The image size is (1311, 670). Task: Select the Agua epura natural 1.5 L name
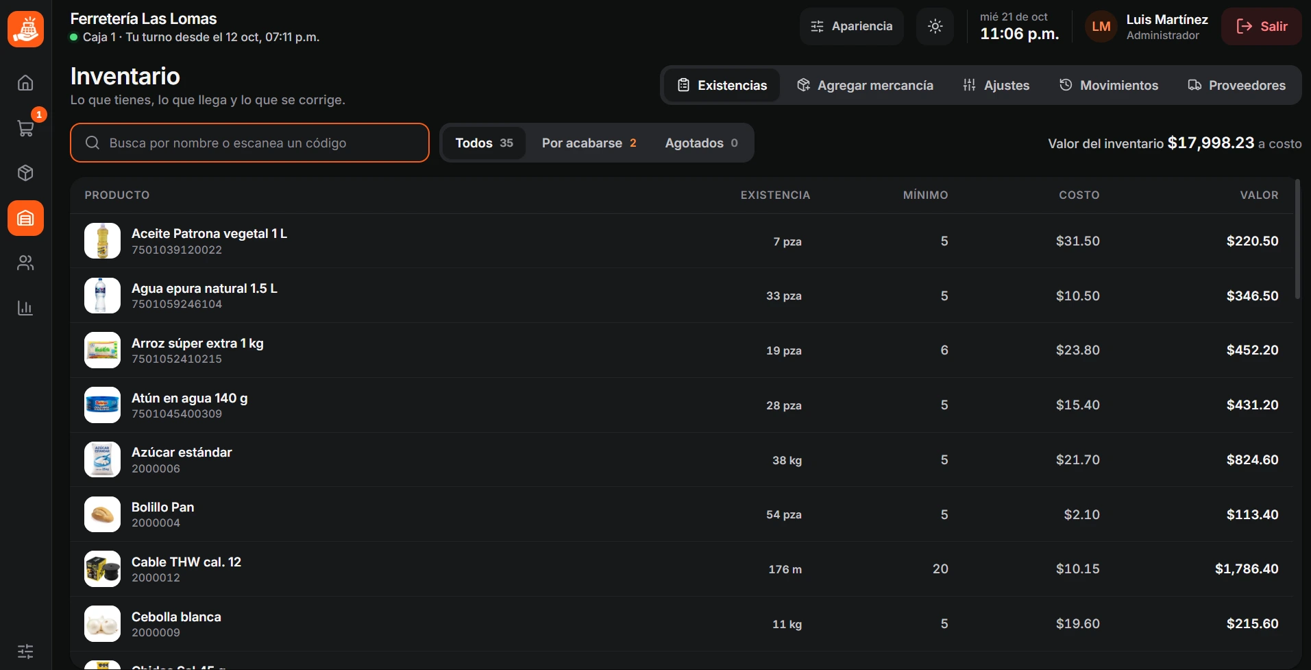[x=204, y=288]
